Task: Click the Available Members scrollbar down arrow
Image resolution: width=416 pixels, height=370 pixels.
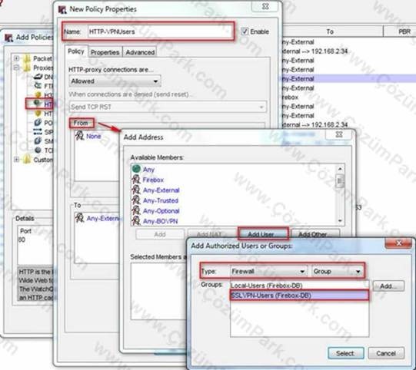Action: point(340,220)
